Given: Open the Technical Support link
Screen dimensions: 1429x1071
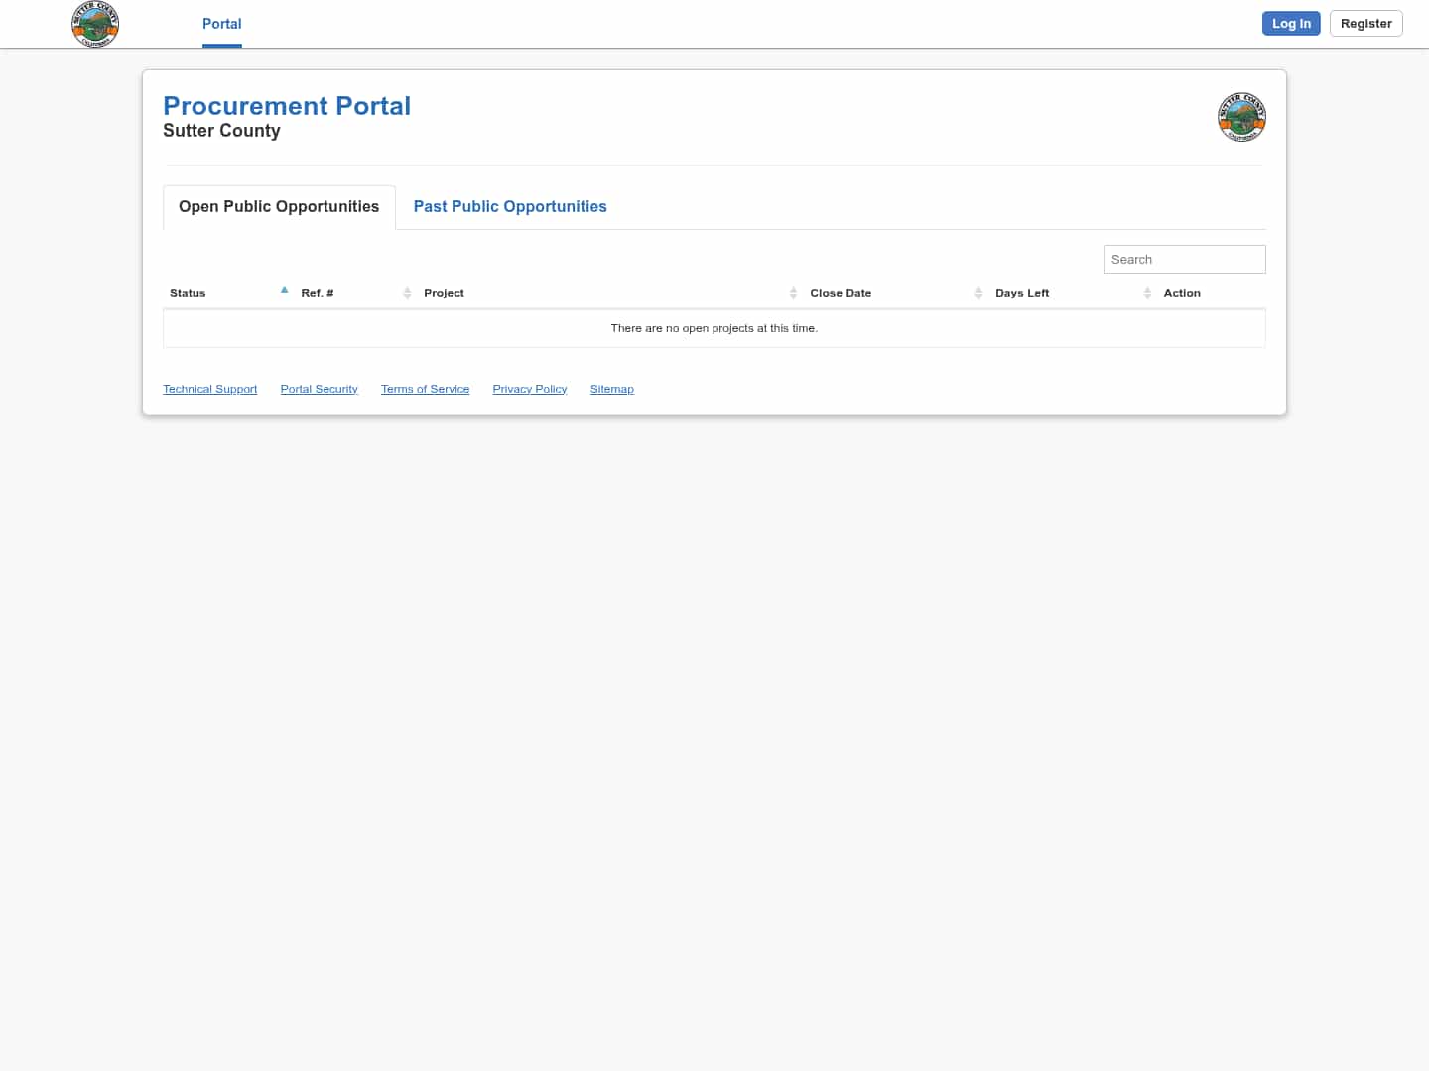Looking at the screenshot, I should (x=209, y=389).
